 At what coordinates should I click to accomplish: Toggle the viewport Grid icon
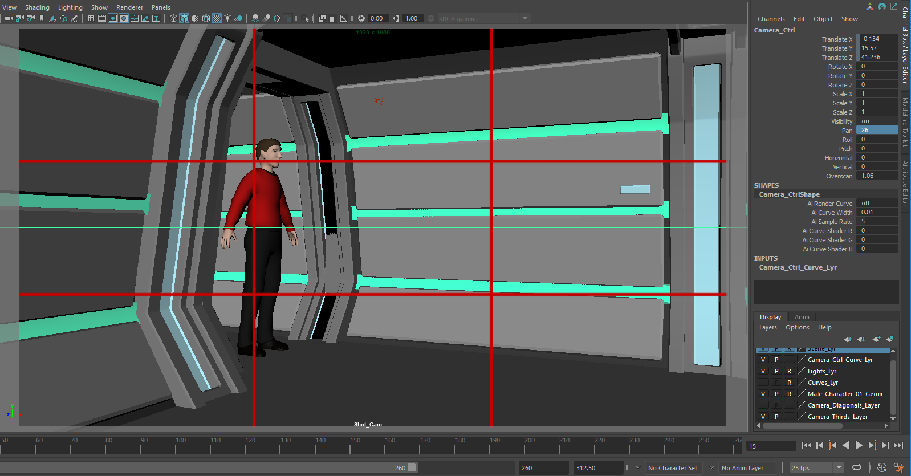pos(91,18)
